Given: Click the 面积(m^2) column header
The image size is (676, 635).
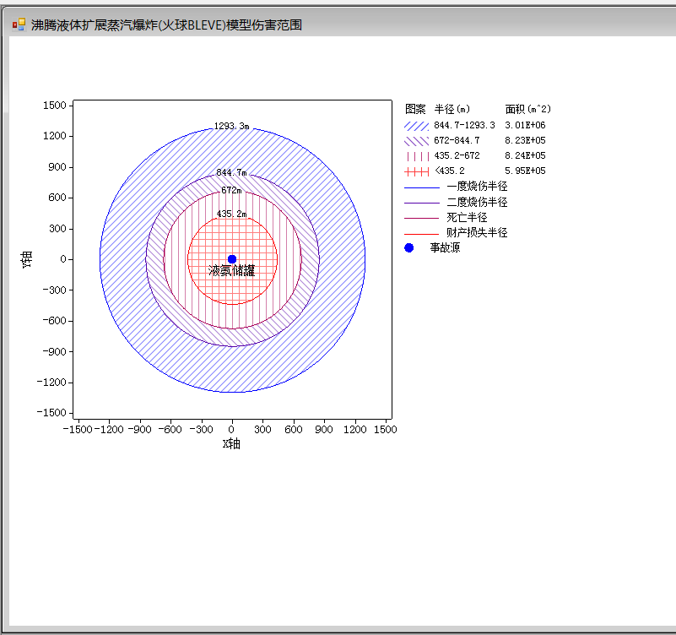Looking at the screenshot, I should pyautogui.click(x=527, y=109).
